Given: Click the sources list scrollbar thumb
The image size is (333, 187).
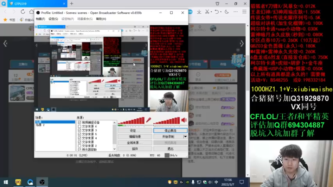Looking at the screenshot, I should click(114, 134).
